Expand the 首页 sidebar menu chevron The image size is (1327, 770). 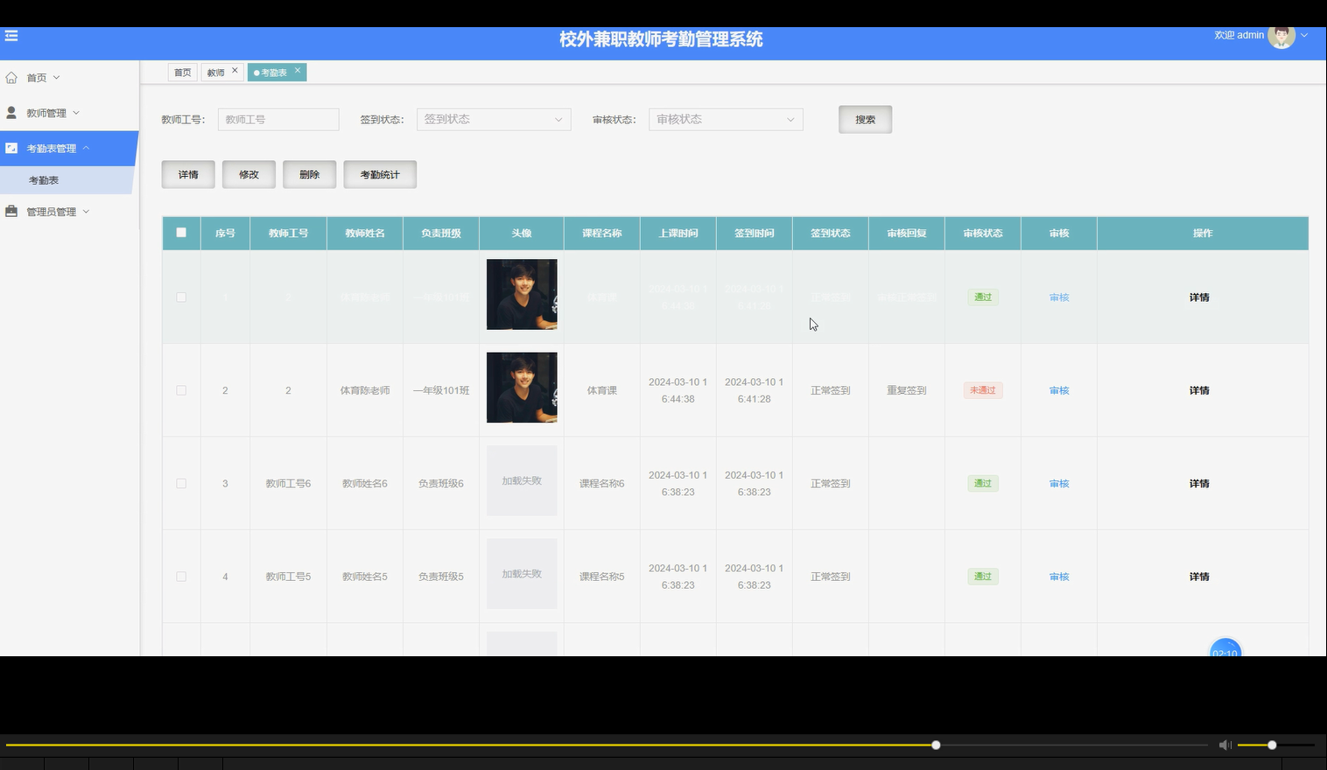coord(57,78)
